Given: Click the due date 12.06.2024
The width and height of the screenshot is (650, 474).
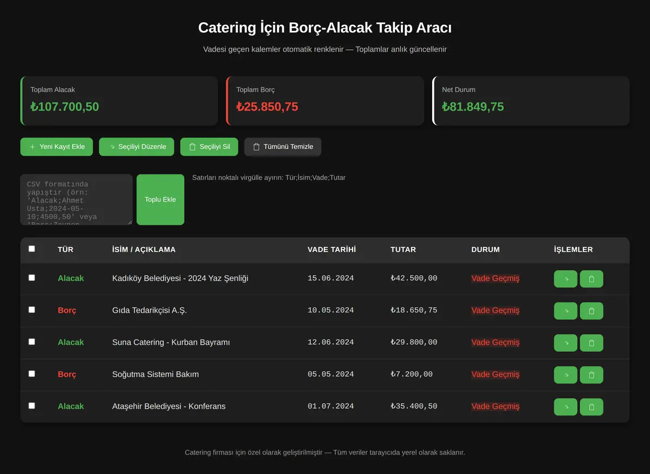Looking at the screenshot, I should pos(331,342).
